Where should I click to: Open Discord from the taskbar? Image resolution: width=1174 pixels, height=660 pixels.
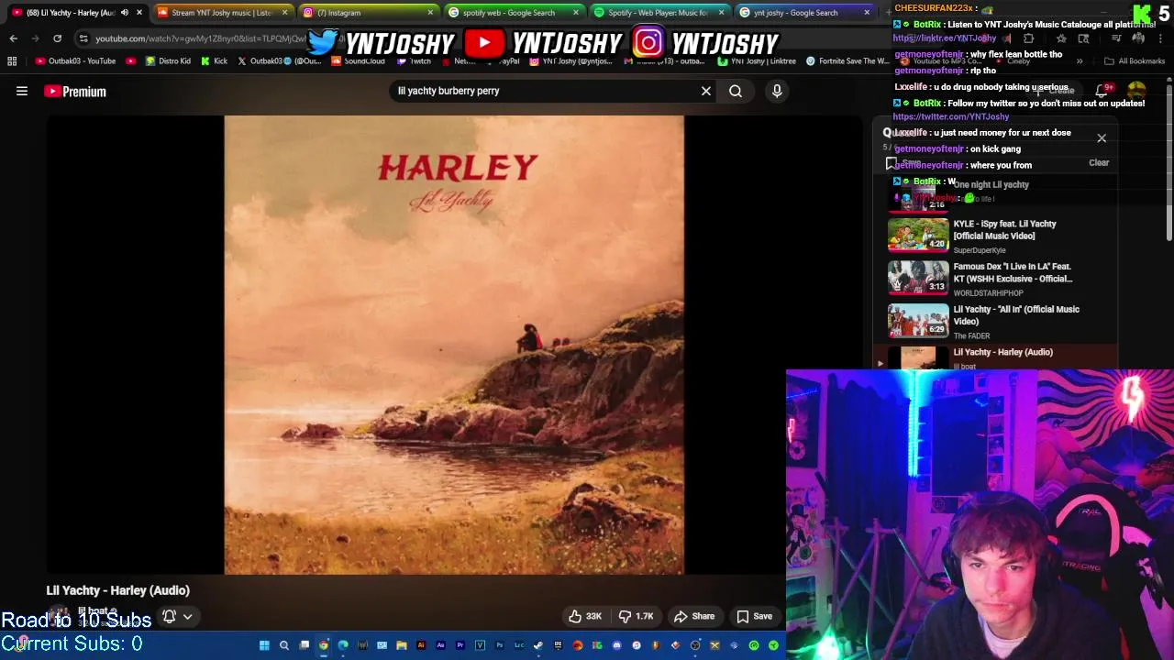(x=616, y=645)
